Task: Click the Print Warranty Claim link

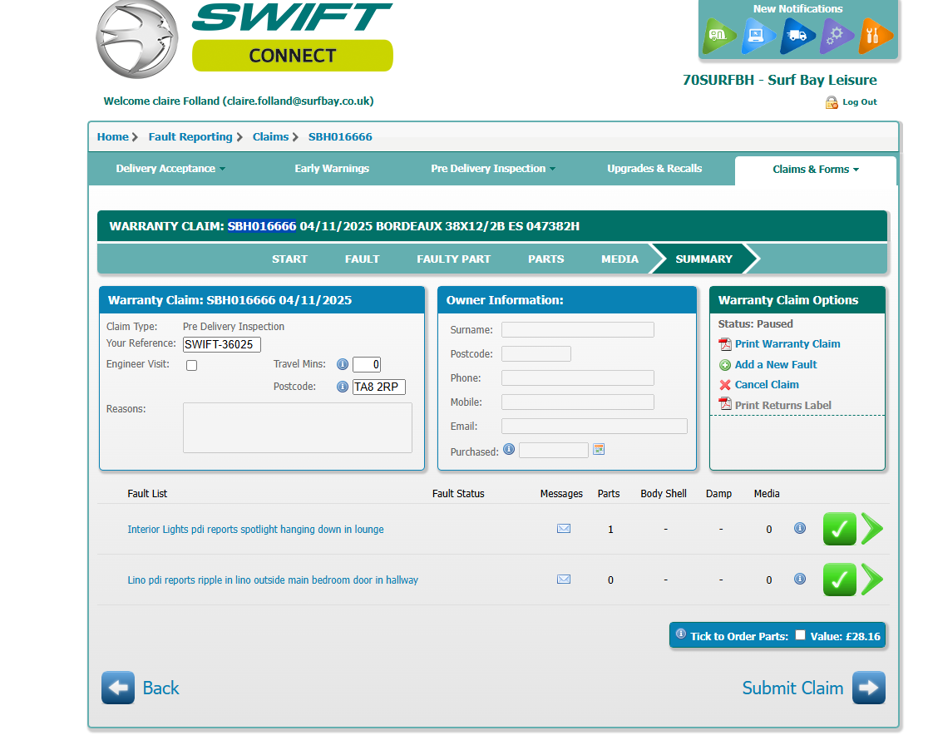Action: 787,344
